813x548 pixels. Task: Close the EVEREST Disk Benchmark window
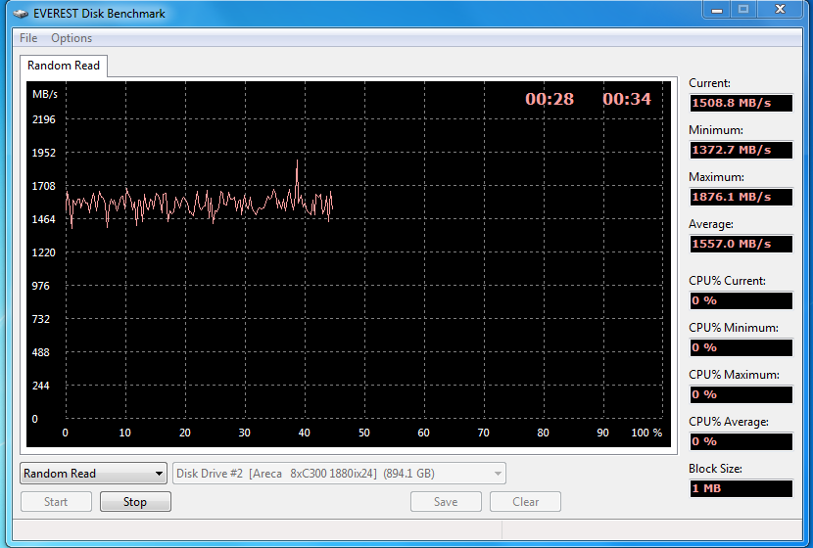tap(781, 10)
